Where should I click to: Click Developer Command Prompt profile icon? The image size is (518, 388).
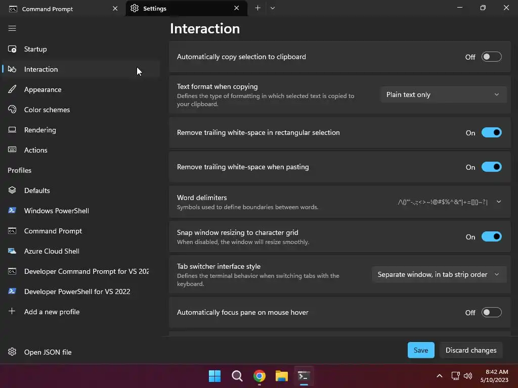[x=12, y=271]
